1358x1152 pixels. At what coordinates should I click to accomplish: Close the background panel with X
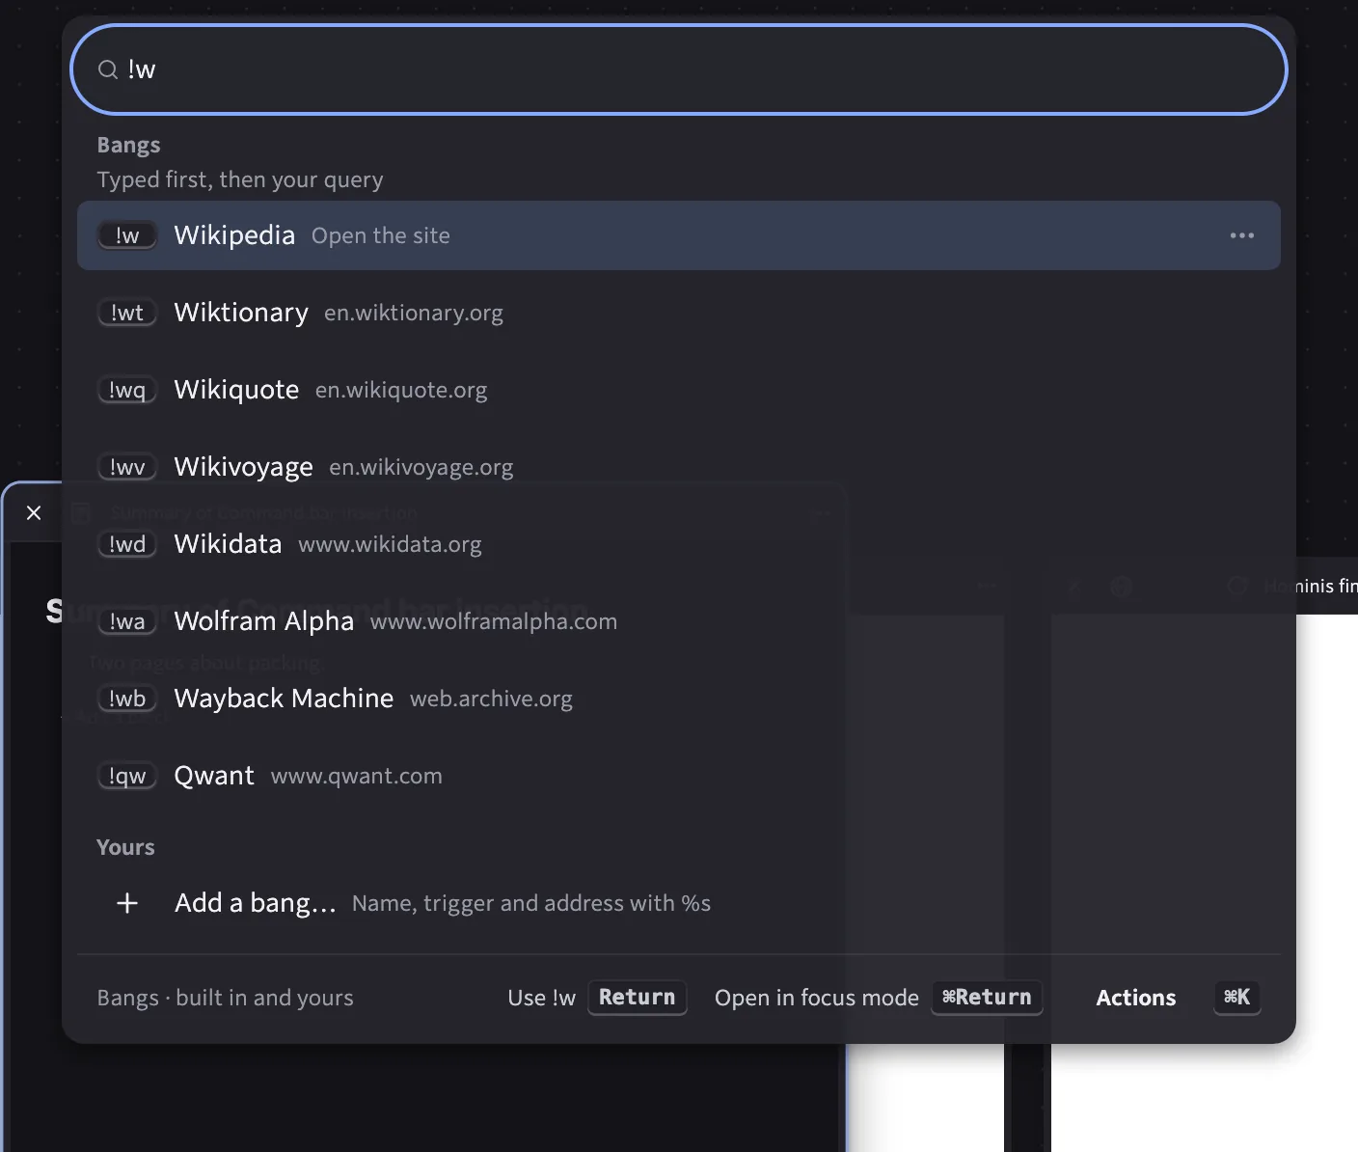coord(34,512)
